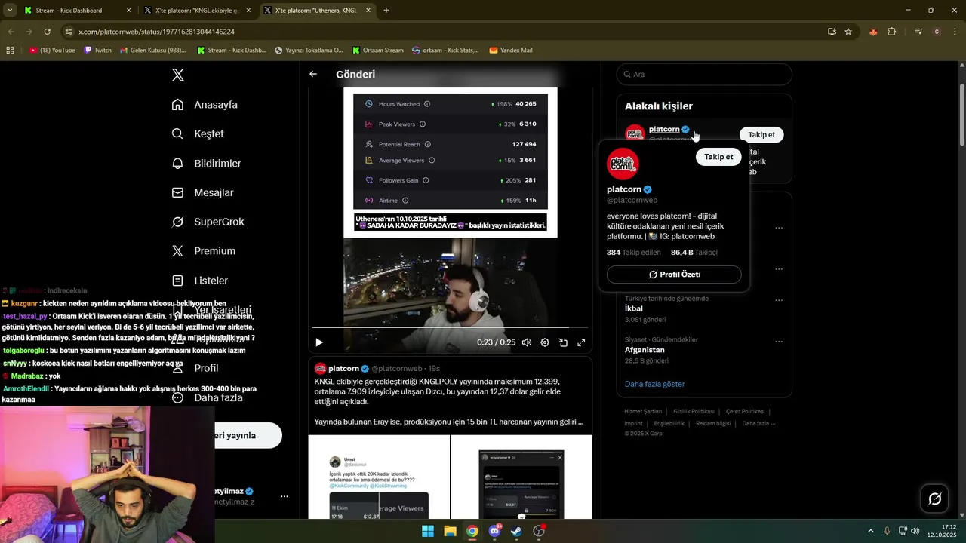
Task: Open the tab search dropdown
Action: point(10,11)
